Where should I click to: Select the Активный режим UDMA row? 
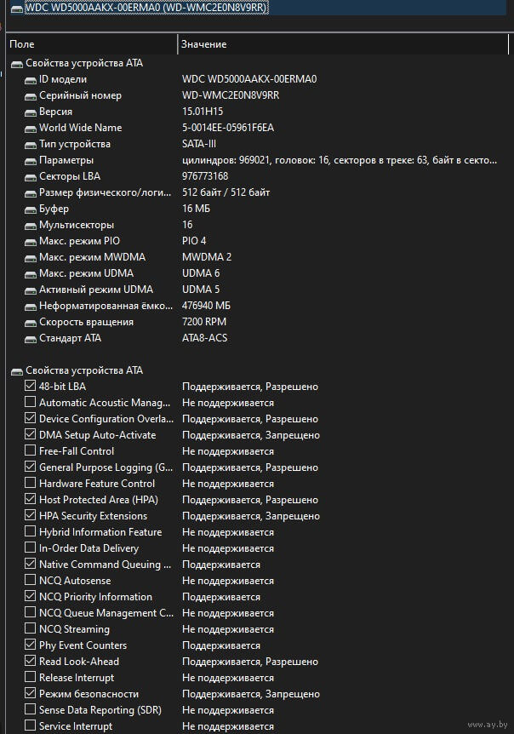point(95,290)
